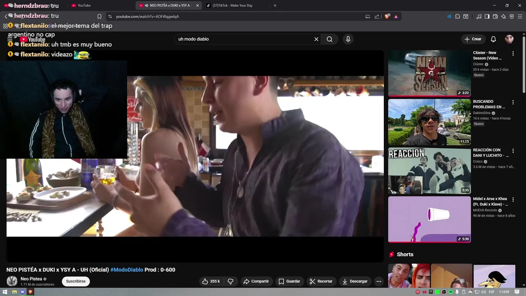526x296 pixels.
Task: Click the Clúster - New Season title
Action: point(487,55)
